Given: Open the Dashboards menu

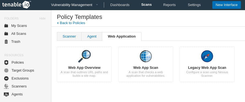Looking at the screenshot, I should pyautogui.click(x=120, y=5).
